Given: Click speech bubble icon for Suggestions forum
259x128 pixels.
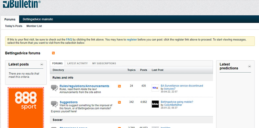Looking at the screenshot, I should click(54, 104).
